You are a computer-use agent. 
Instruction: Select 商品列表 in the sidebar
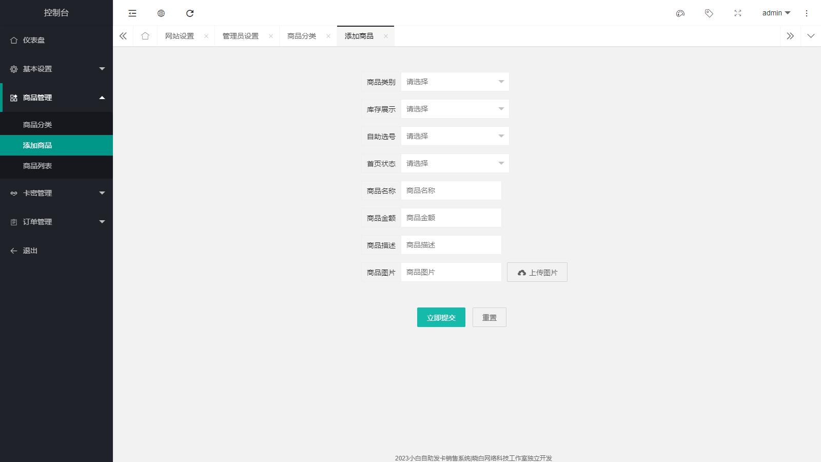(37, 166)
